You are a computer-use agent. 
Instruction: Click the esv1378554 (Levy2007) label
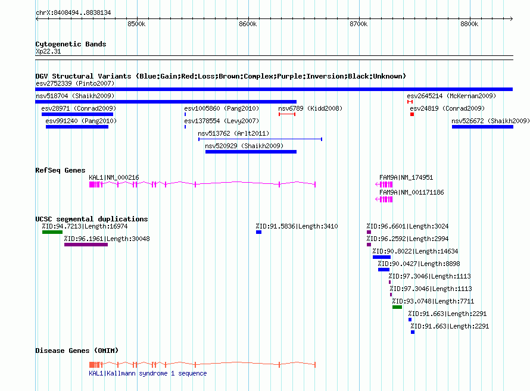(x=222, y=121)
